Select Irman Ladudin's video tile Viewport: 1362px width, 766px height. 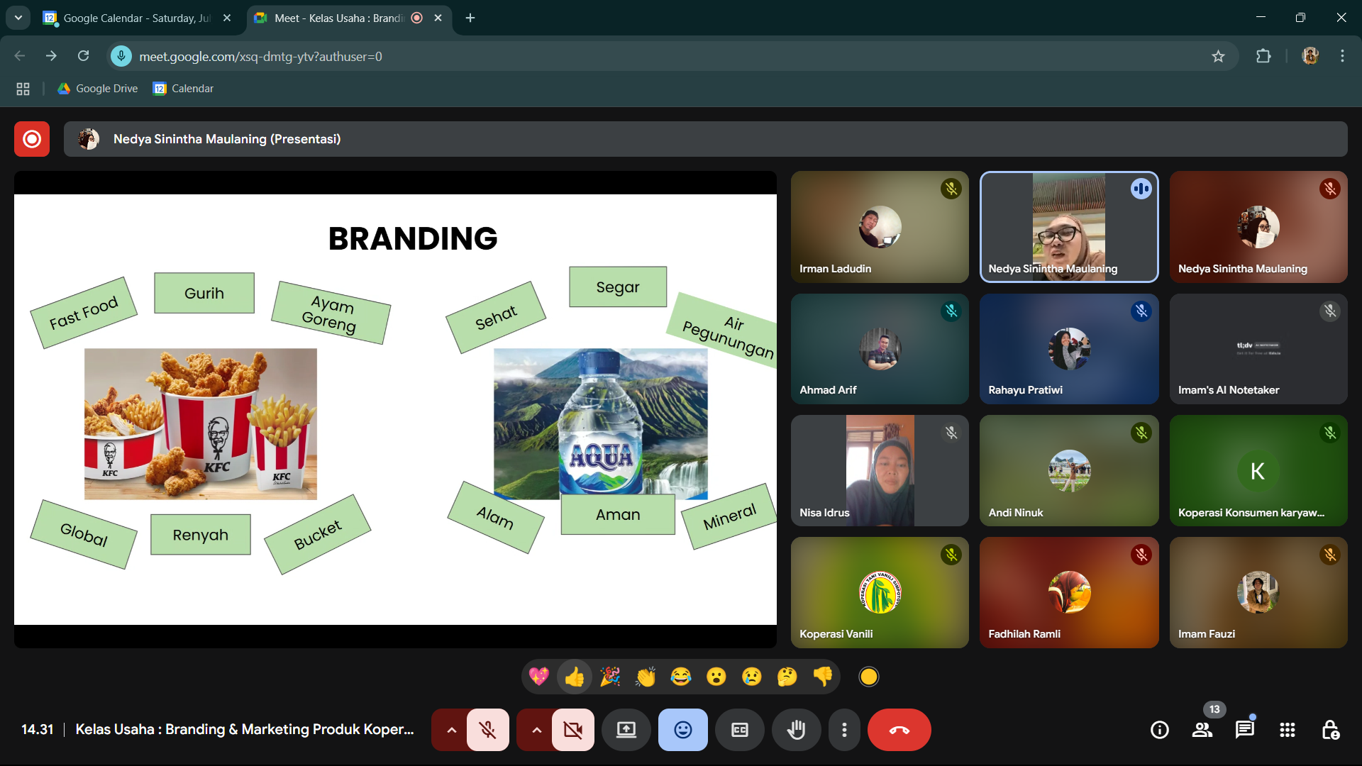click(x=880, y=227)
